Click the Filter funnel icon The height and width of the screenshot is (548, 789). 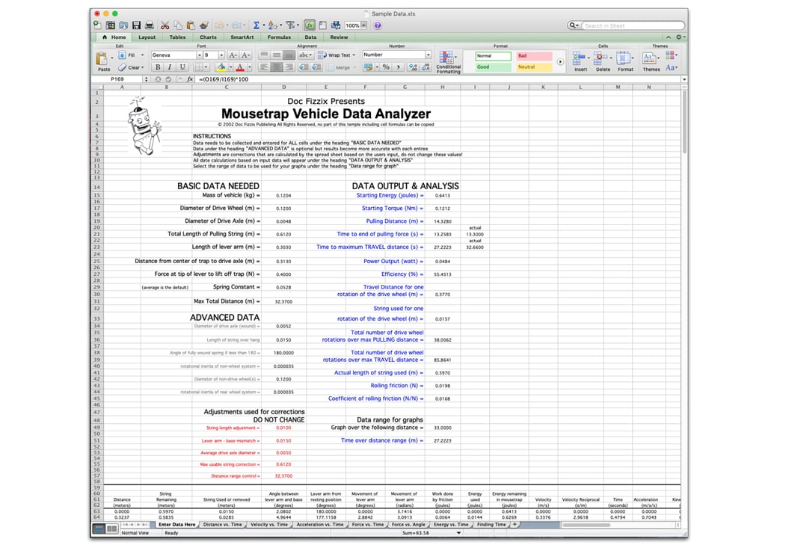point(290,25)
